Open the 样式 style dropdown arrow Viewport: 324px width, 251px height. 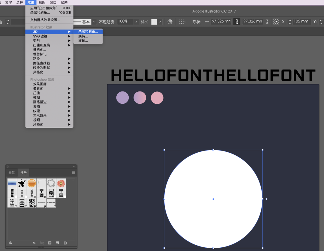pyautogui.click(x=160, y=22)
